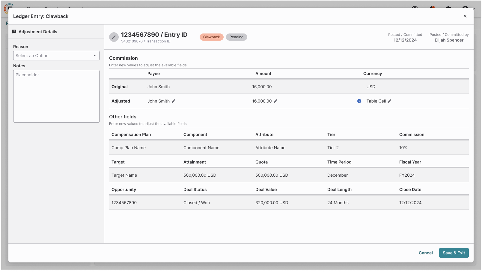Image resolution: width=482 pixels, height=272 pixels.
Task: Click the Cancel button
Action: click(426, 253)
